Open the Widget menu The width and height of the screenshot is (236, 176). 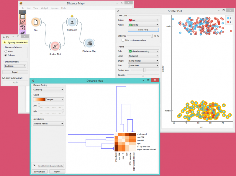pos(45,8)
